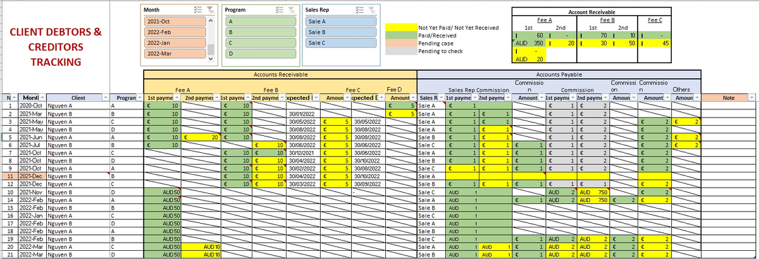Open Fee A 1st payment filter dropdown
Viewport: 759px width, 259px height.
(x=178, y=99)
